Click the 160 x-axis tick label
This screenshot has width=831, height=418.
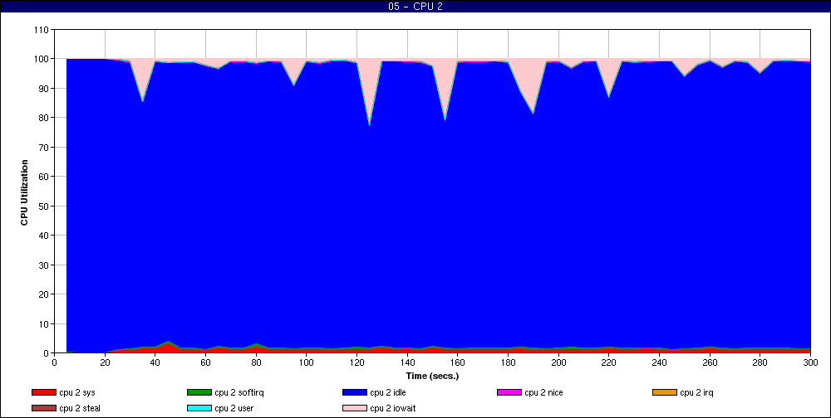pyautogui.click(x=457, y=362)
